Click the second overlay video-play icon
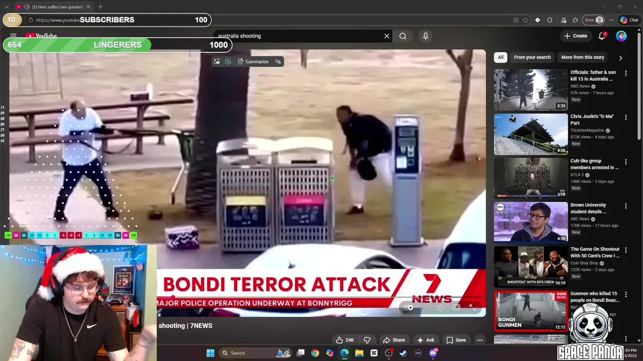 [228, 62]
